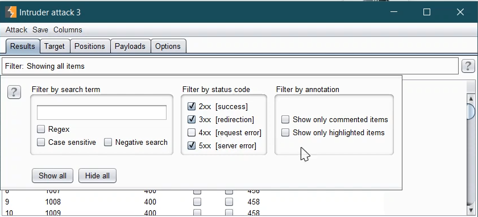This screenshot has height=217, width=478.
Task: Minimize the Intruder attack 3 window
Action: click(393, 12)
